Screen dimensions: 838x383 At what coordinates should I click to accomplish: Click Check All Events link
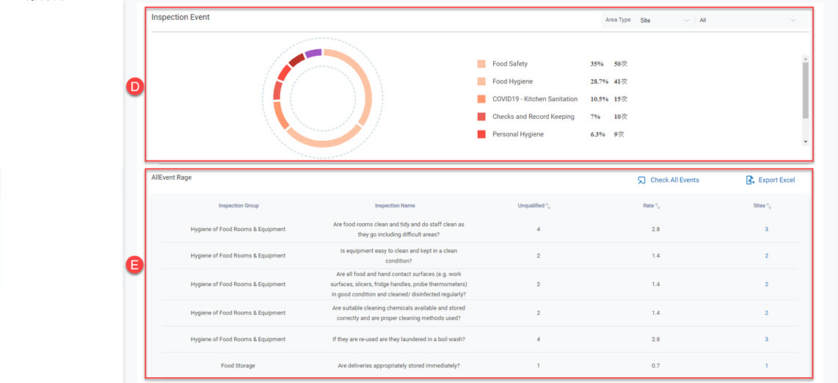pos(674,180)
